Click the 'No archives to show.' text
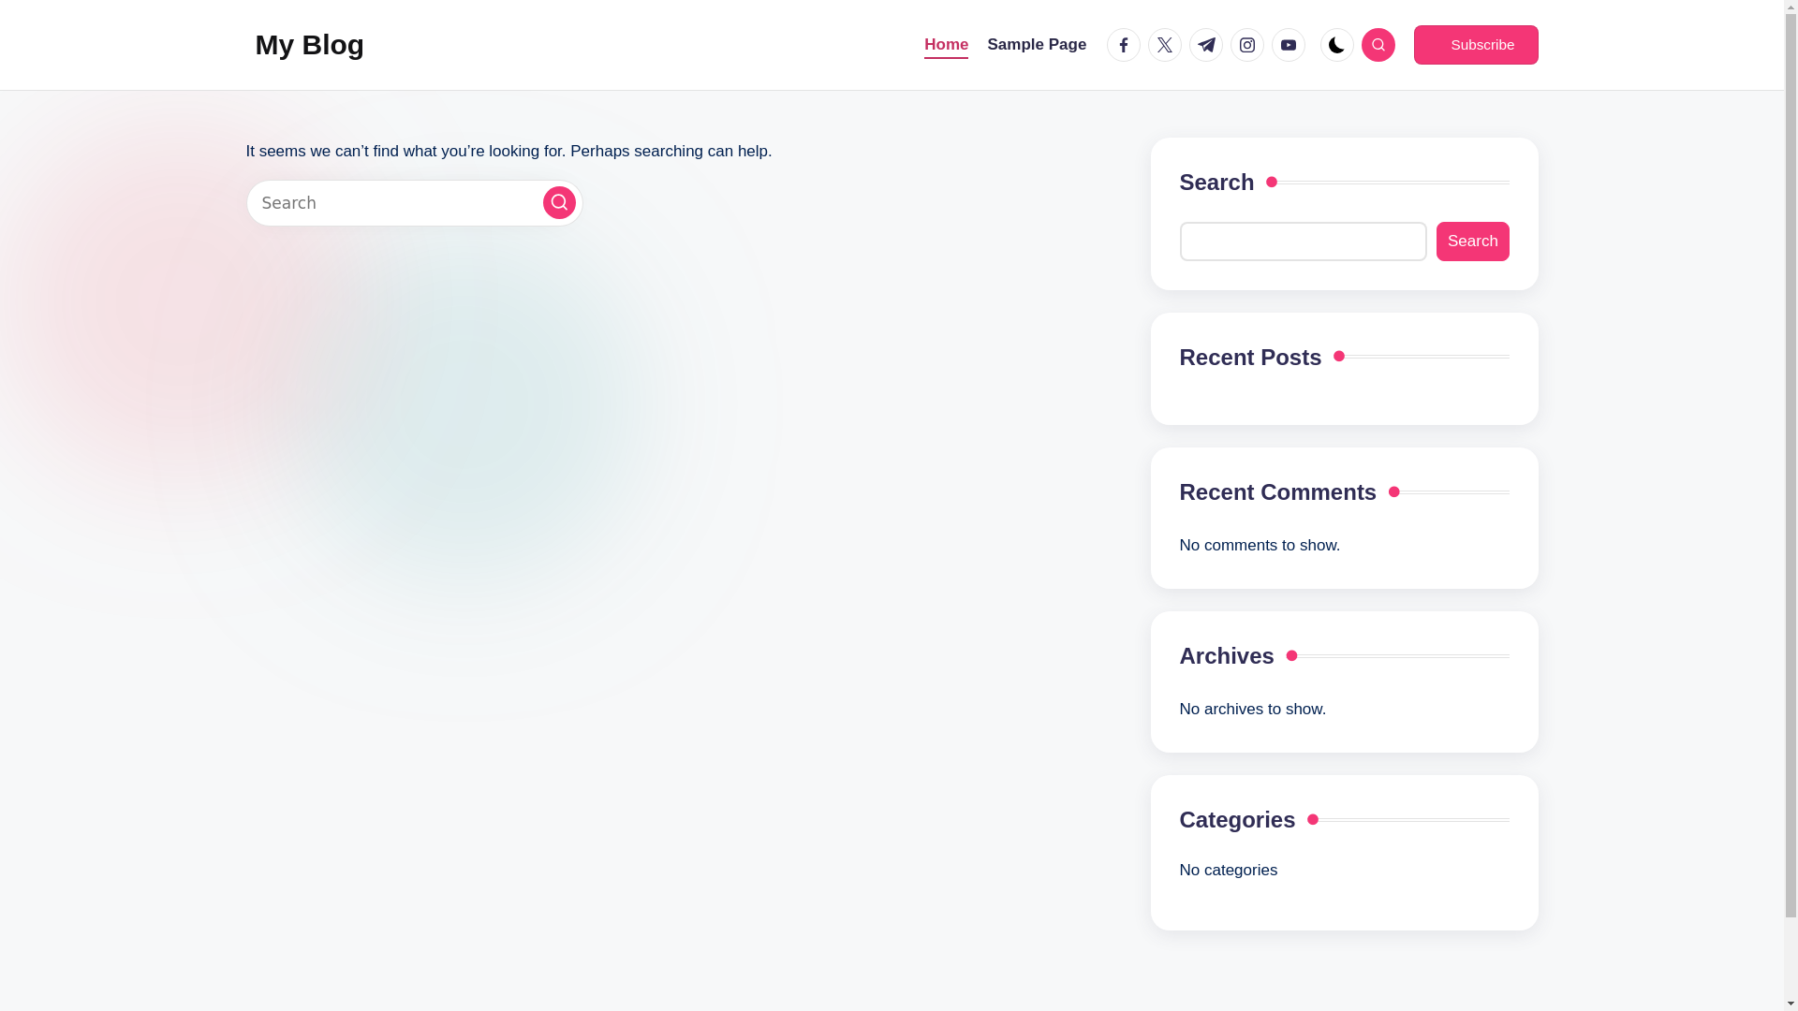 pyautogui.click(x=1253, y=709)
